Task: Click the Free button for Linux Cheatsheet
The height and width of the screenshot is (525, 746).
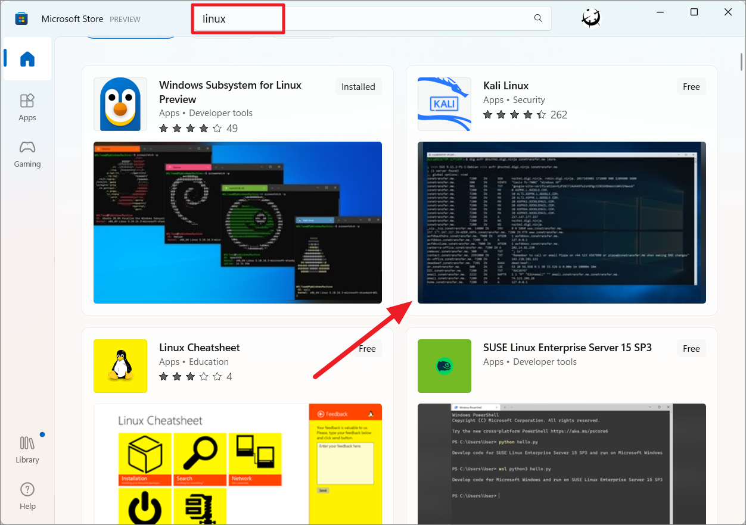Action: 367,349
